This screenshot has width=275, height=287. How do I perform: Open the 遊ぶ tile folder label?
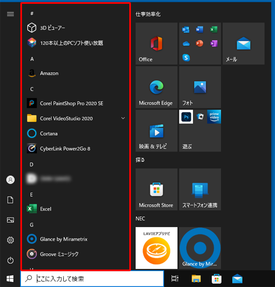[x=187, y=147]
